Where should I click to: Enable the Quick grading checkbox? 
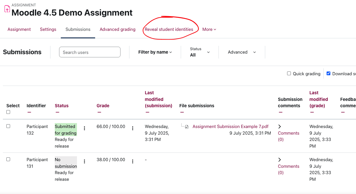point(289,74)
